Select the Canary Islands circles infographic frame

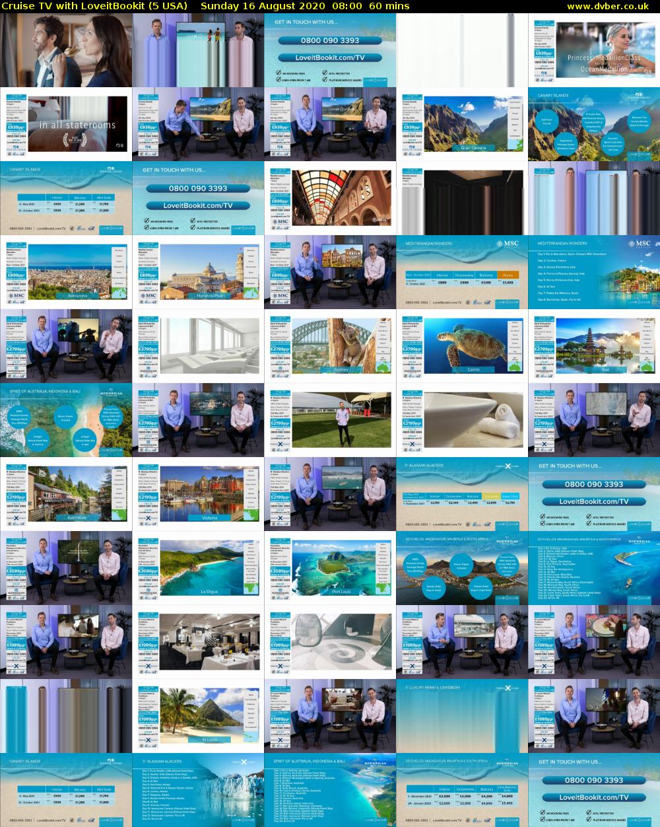594,124
